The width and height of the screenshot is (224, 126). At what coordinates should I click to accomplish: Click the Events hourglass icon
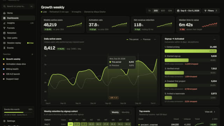click(x=4, y=48)
